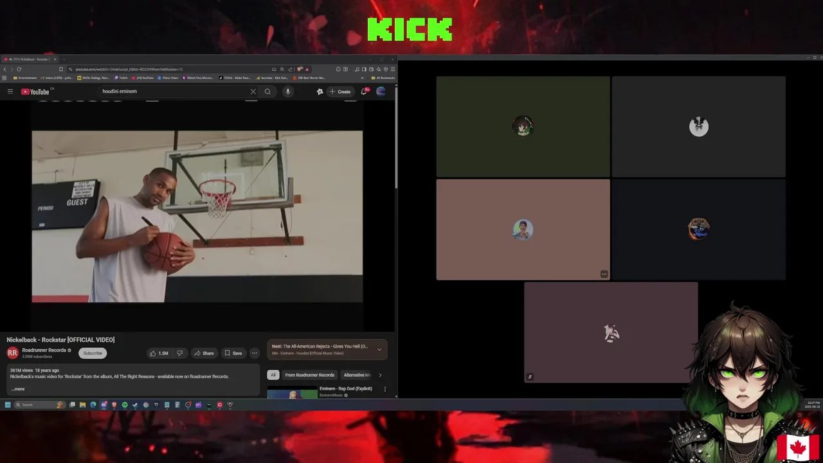Toggle the browser sidebar panel icon

[363, 69]
